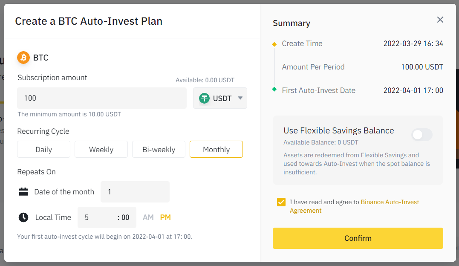Open the USDT currency dropdown
The width and height of the screenshot is (459, 266).
tap(220, 98)
